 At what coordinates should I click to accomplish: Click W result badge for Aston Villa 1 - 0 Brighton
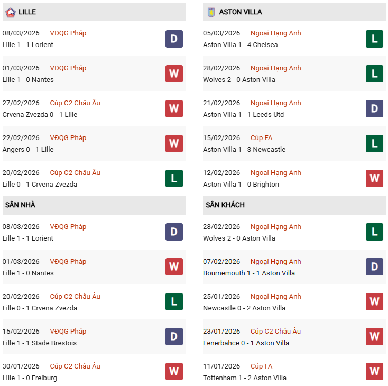tap(374, 178)
